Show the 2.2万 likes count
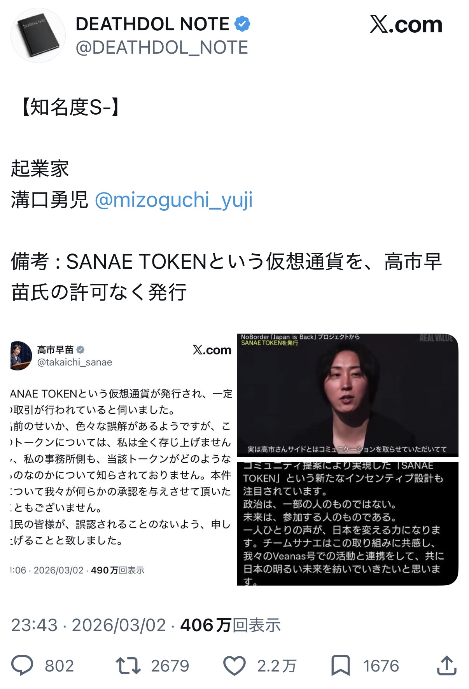 coord(276,666)
